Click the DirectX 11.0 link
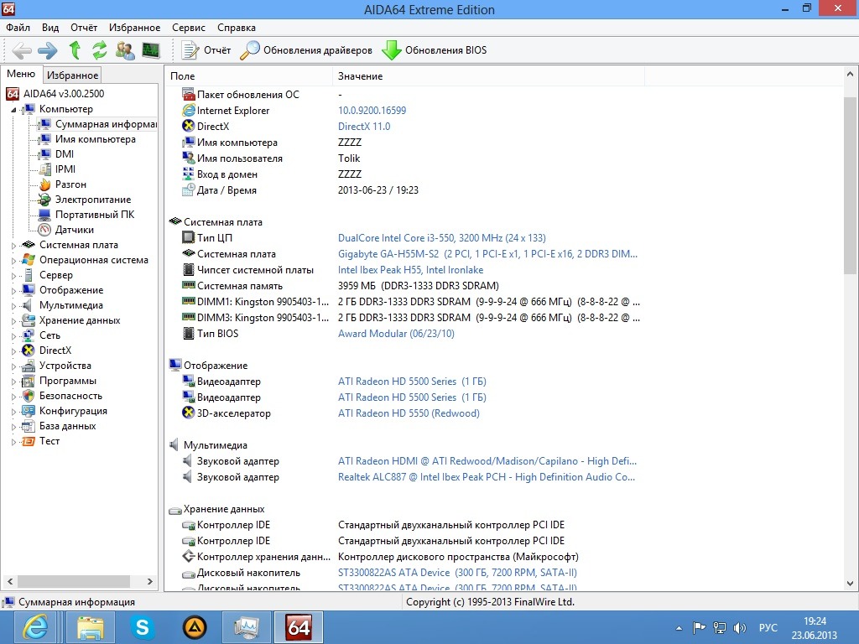 [x=364, y=127]
